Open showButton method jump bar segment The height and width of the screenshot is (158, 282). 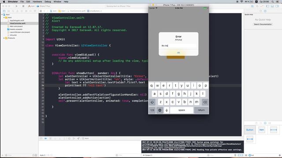(x=95, y=11)
